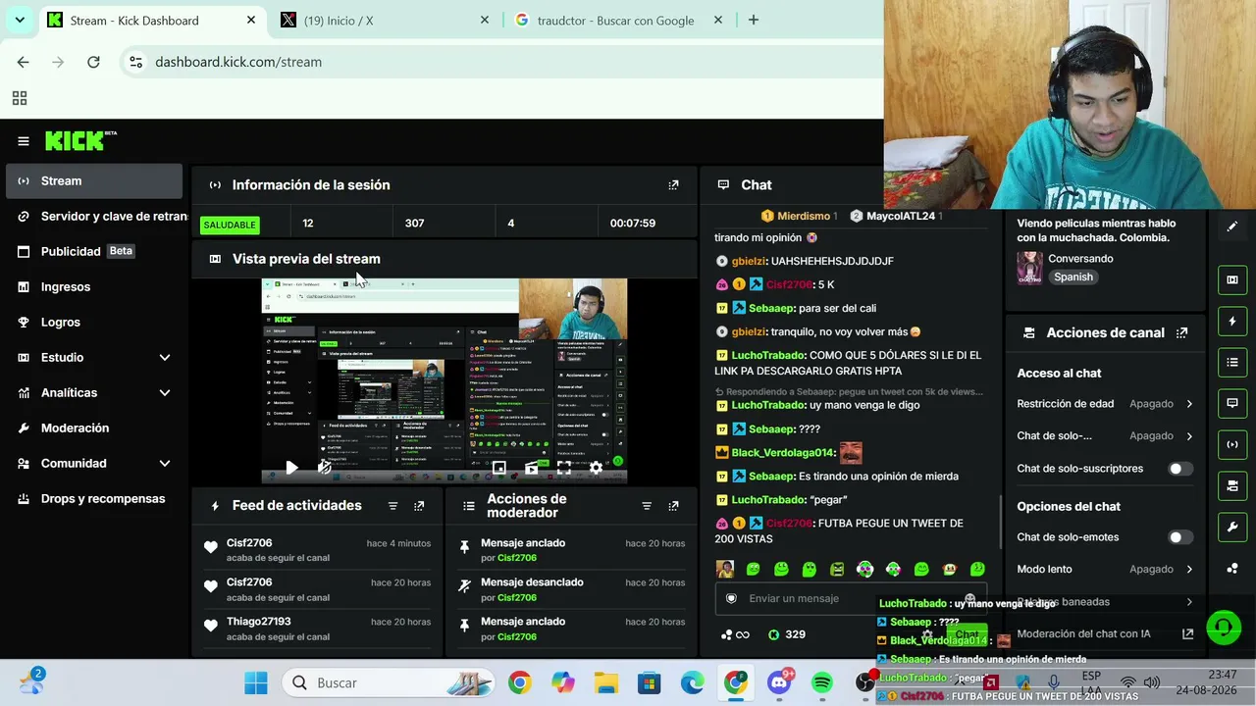
Task: Open Microsoft Store from taskbar
Action: [x=649, y=682]
